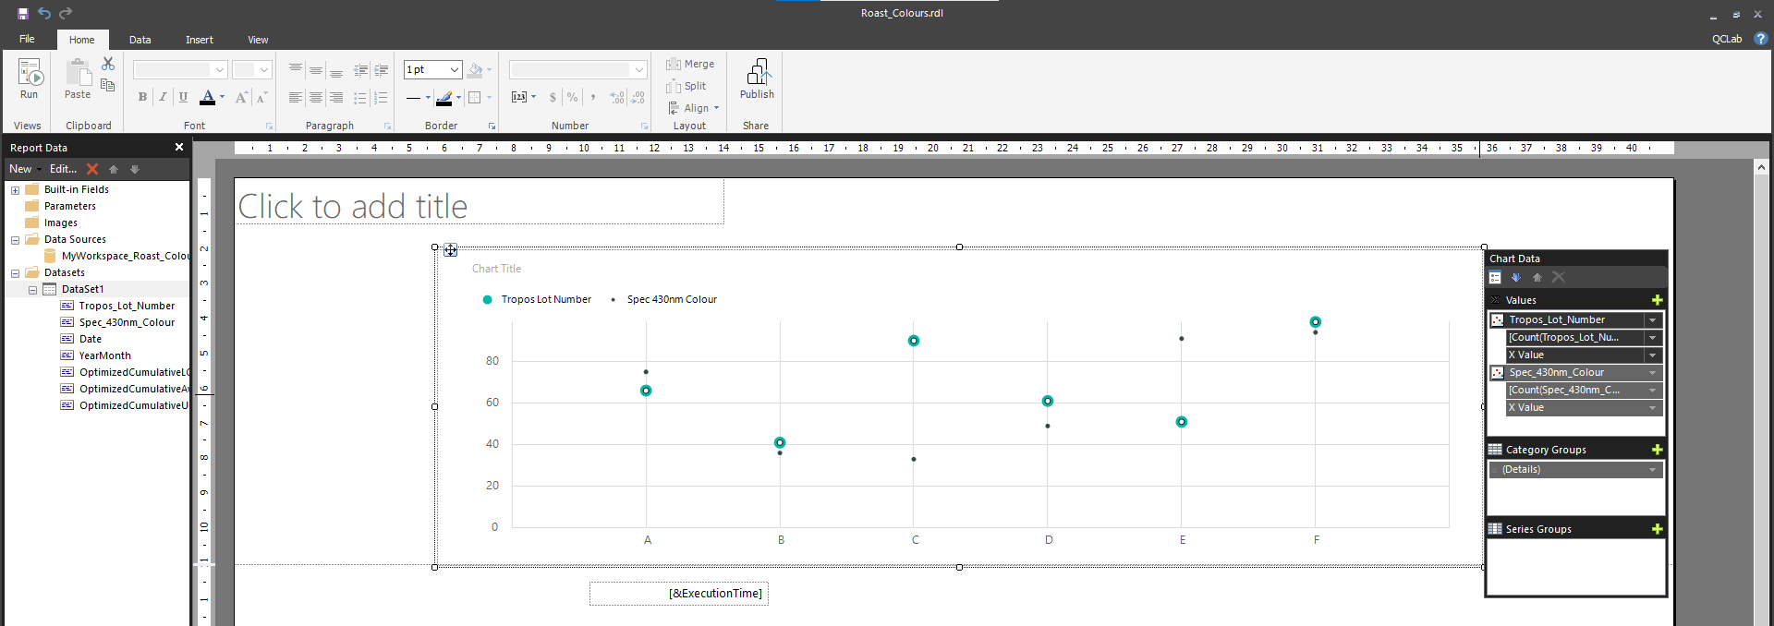Open Font group dialog launcher
The width and height of the screenshot is (1774, 626).
pos(269,126)
